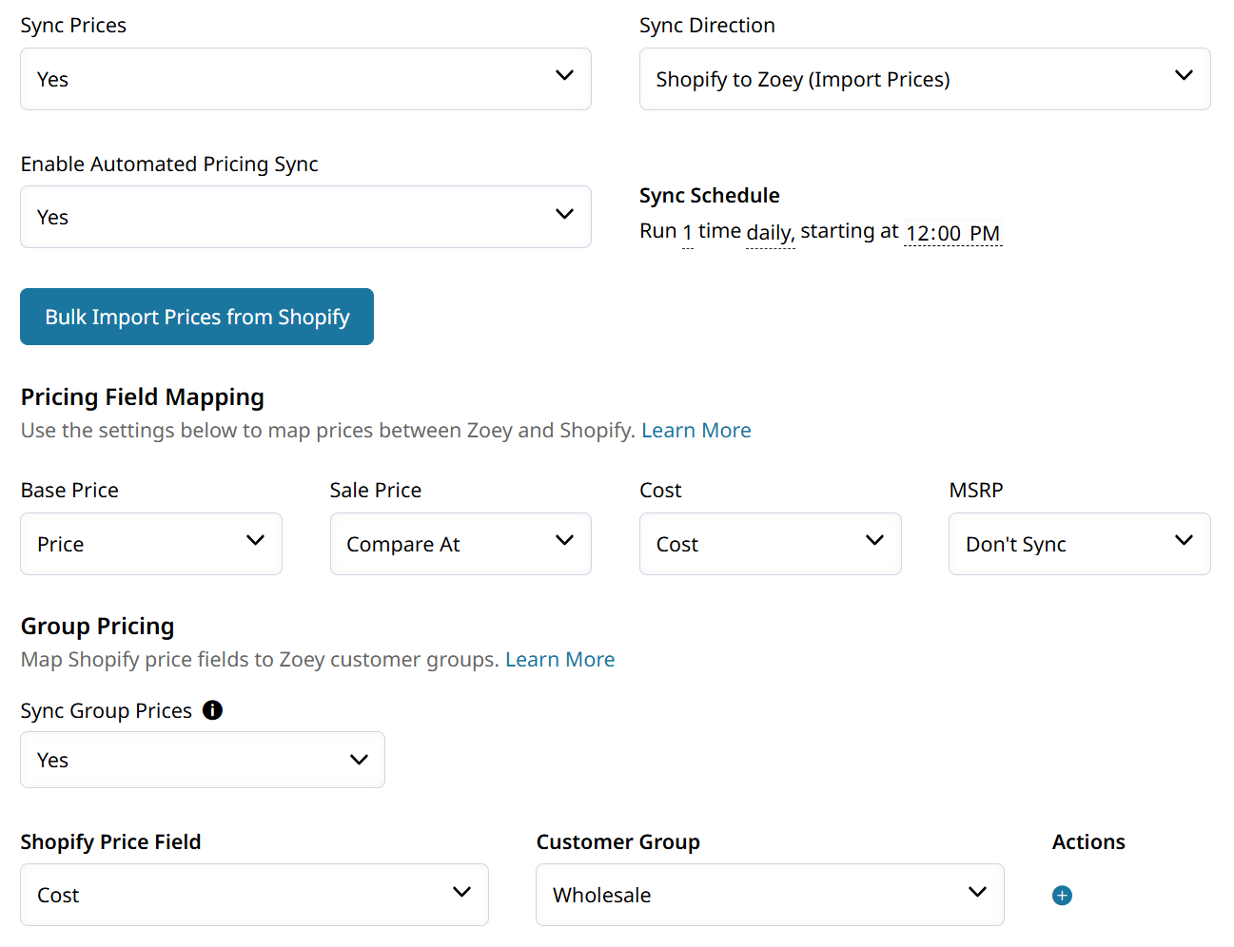This screenshot has height=947, width=1234.
Task: Open the Sale Price Compare At dropdown
Action: tap(460, 544)
